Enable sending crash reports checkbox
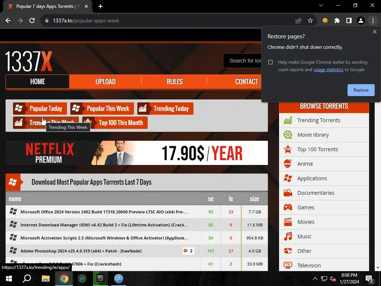 (x=270, y=62)
